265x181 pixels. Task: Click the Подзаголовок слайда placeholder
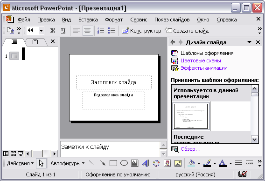coord(114,101)
